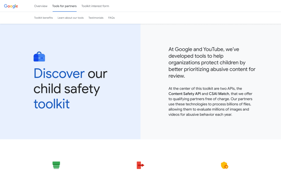Screen dimensions: 281x171
Task: Open the FAQs link
Action: pos(111,18)
